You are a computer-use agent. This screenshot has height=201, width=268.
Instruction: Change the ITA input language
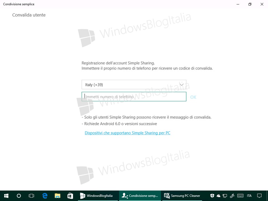click(249, 196)
